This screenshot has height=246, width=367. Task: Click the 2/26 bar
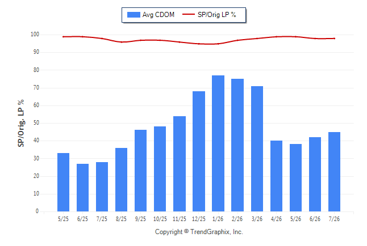click(x=237, y=145)
